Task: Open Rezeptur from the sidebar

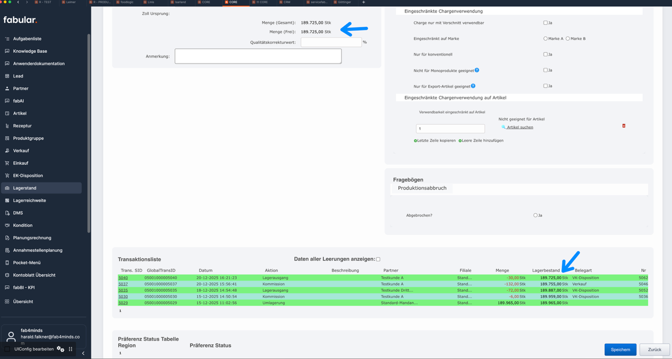Action: pos(23,125)
